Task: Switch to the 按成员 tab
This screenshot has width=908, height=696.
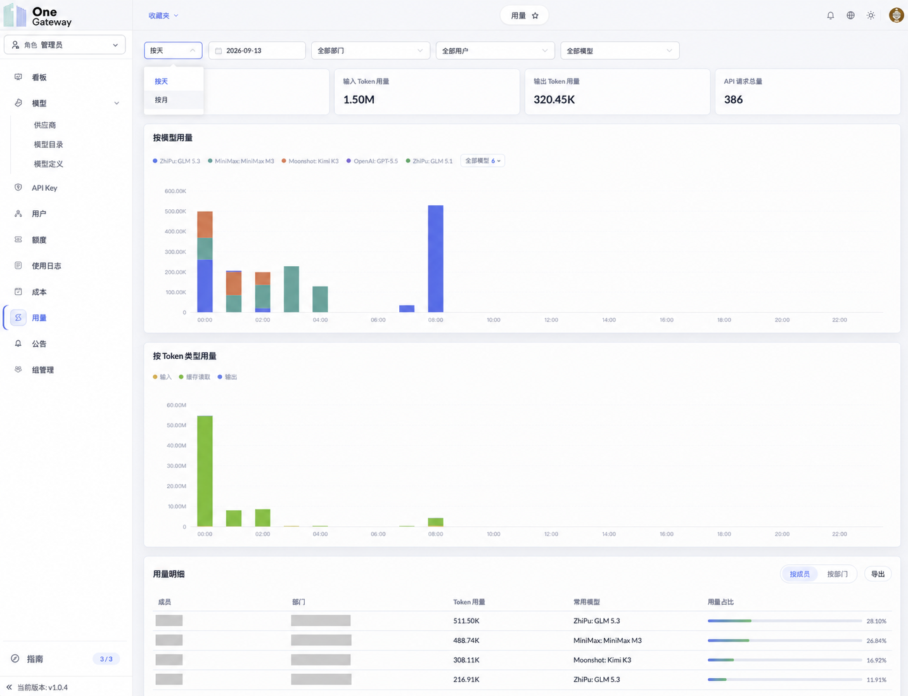Action: (x=800, y=574)
